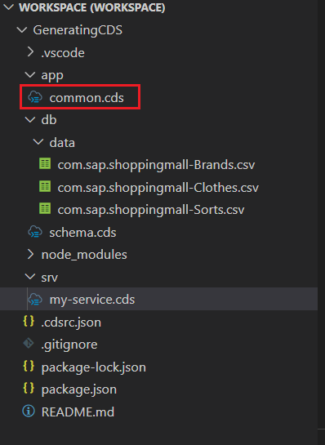325x445 pixels.
Task: Select the srv folder label
Action: point(49,278)
